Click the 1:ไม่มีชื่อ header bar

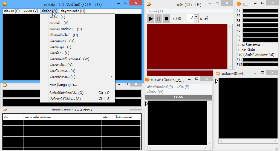pos(178,97)
